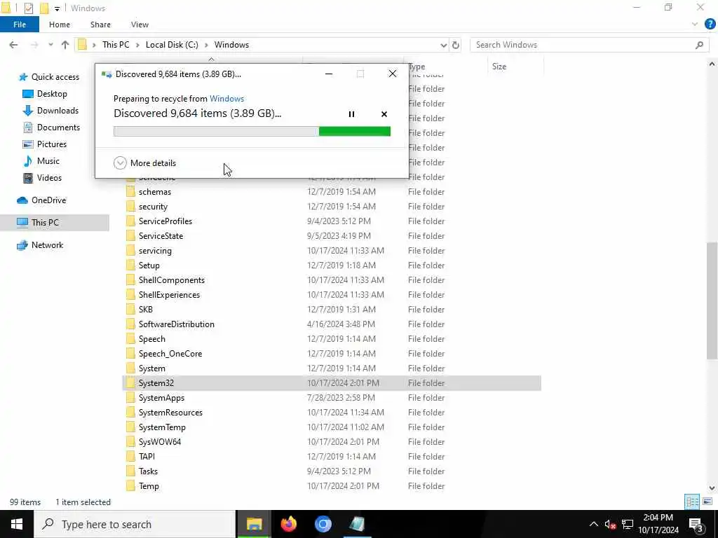
Task: Select the security folder
Action: tap(153, 207)
